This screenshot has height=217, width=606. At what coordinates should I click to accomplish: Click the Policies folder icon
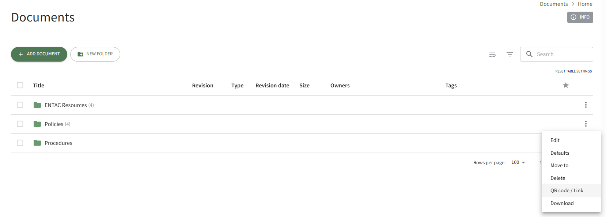point(37,124)
